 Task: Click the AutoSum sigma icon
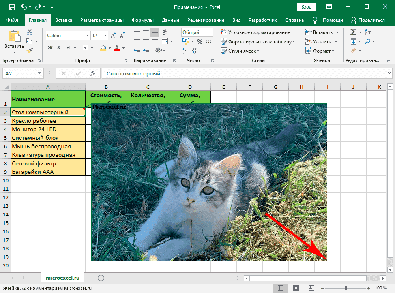coord(353,32)
